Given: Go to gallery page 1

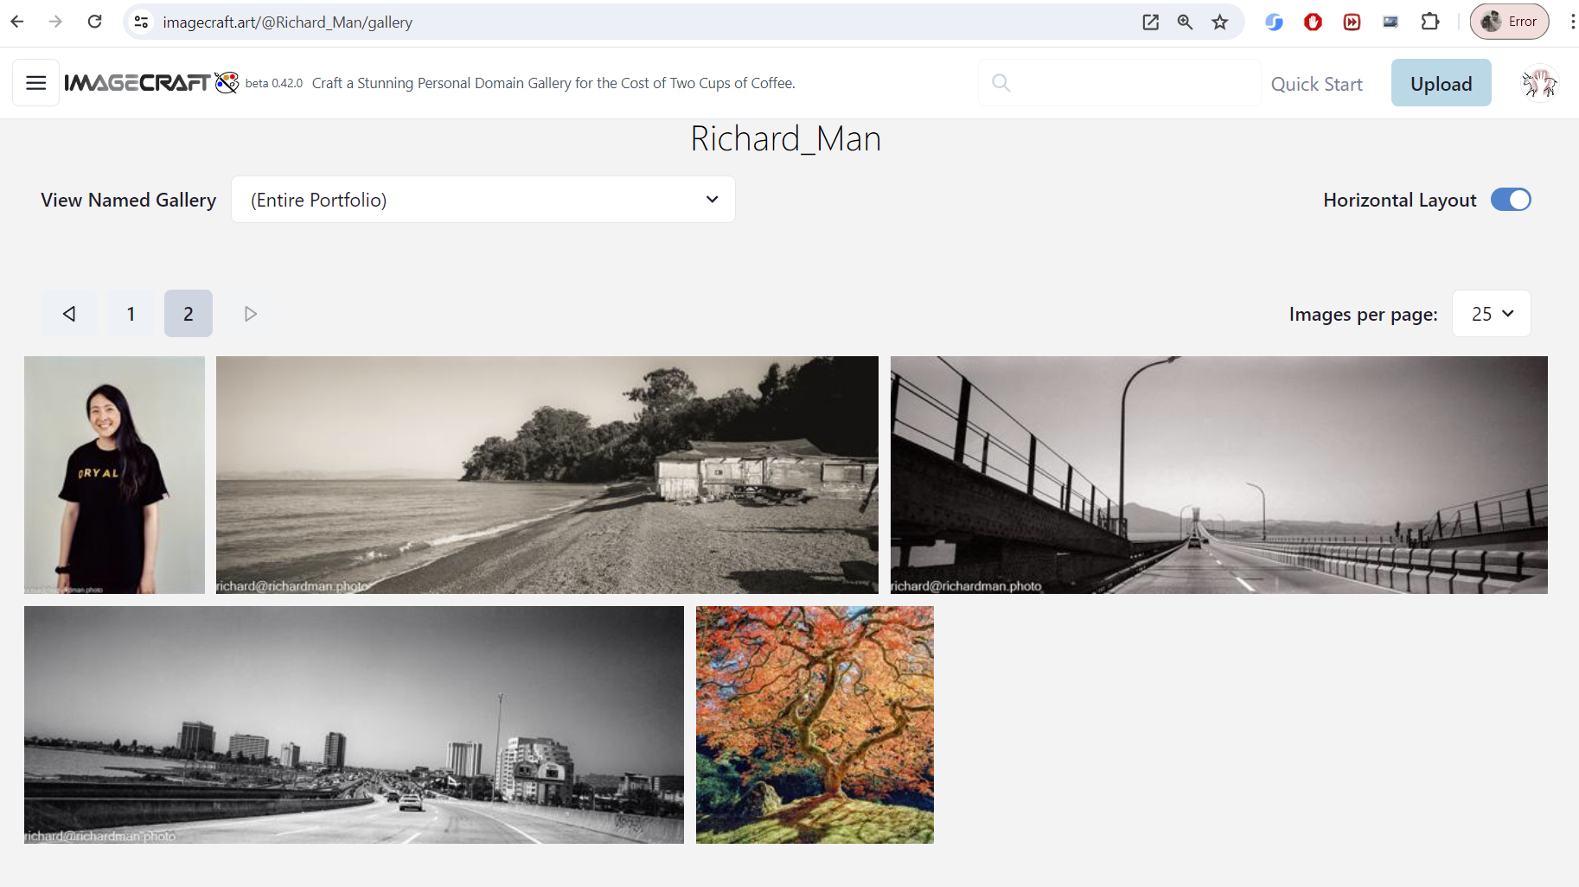Looking at the screenshot, I should coord(131,314).
